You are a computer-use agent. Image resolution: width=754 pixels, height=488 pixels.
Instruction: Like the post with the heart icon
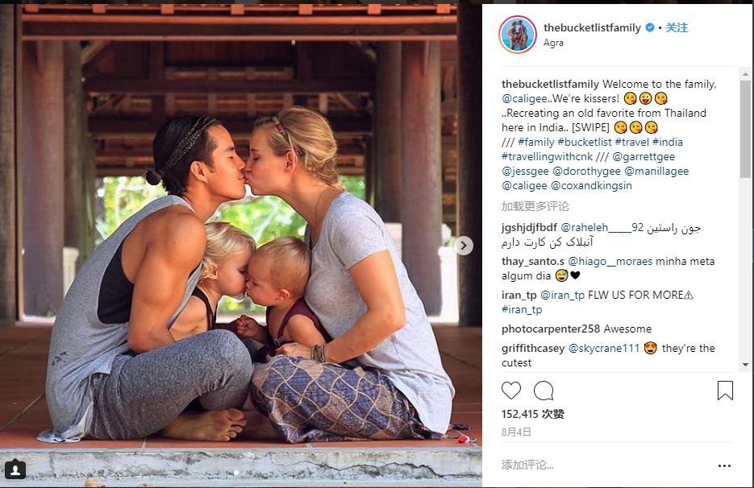pyautogui.click(x=511, y=391)
